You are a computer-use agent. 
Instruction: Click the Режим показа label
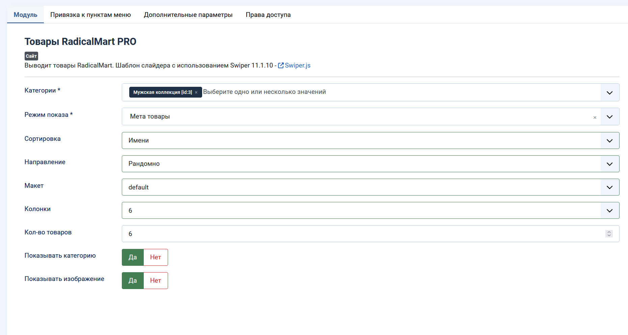coord(49,115)
